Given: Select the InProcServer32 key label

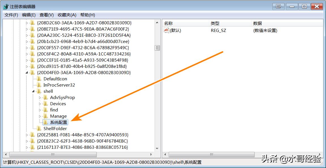Looking at the screenshot, I should click(x=59, y=85).
